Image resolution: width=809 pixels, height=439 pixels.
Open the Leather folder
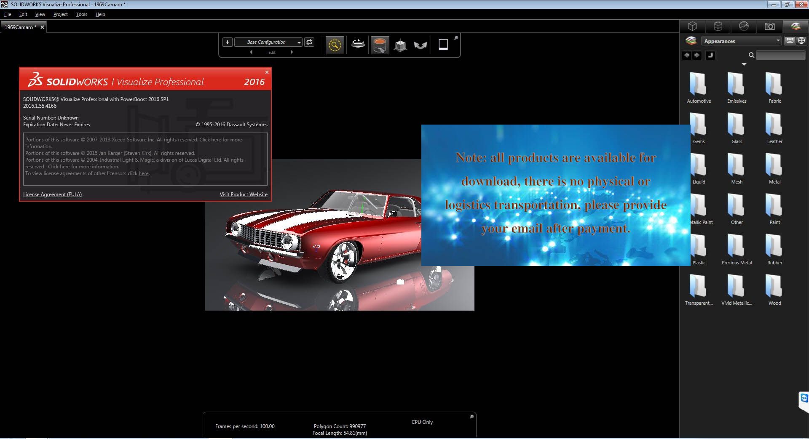pos(774,128)
